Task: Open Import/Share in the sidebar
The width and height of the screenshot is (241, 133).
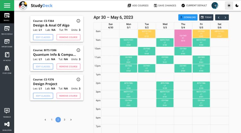Action: pos(7,43)
